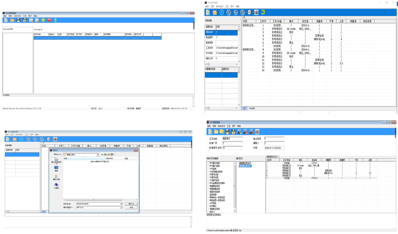Viewport: 398px width, 234px height.
Task: Click the database-add icon in bottom-right toolbar
Action: [239, 132]
